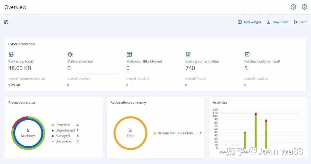Click the Malicious URLs blocked icon
Image resolution: width=311 pixels, height=164 pixels.
129,54
